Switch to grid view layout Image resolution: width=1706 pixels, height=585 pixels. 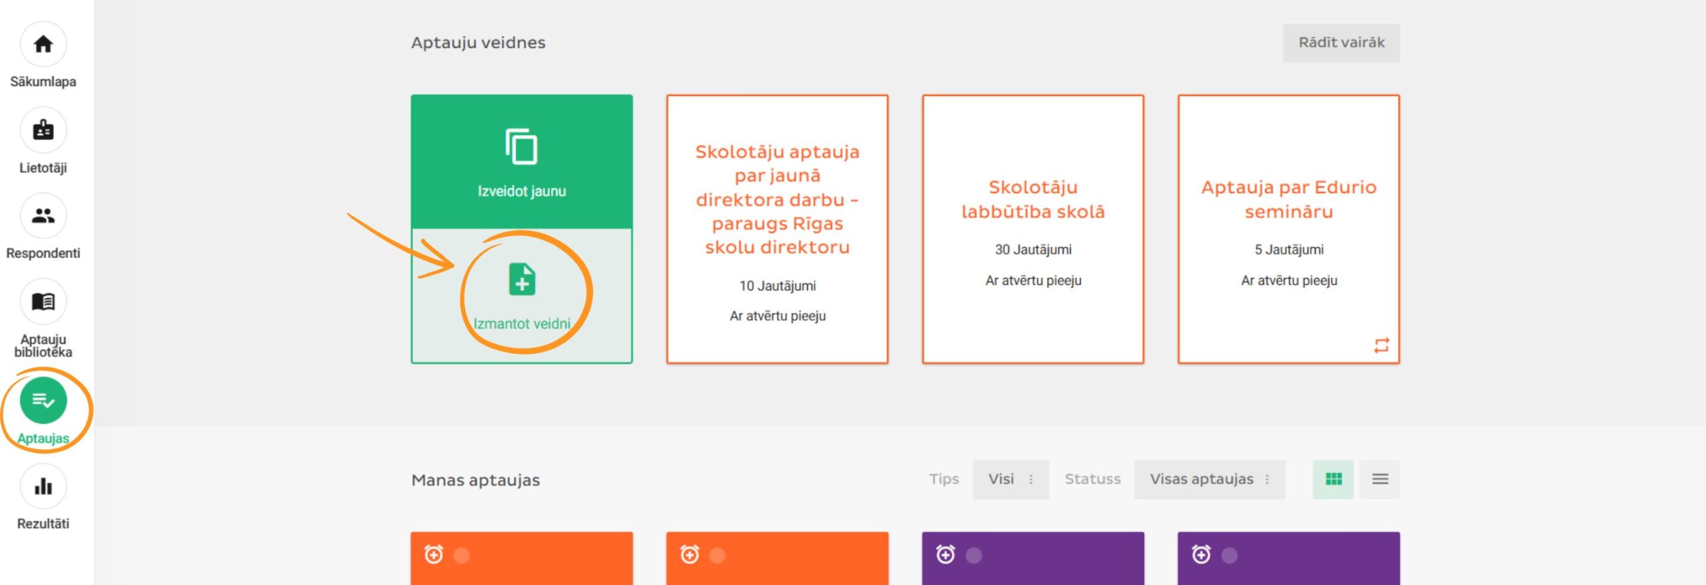click(1333, 479)
